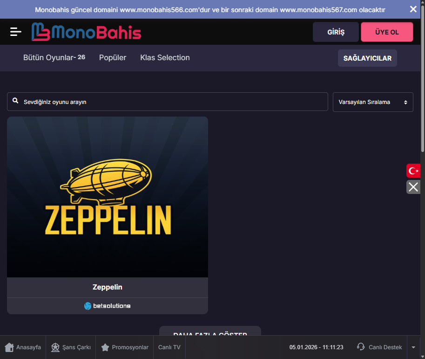Open the Zeppelin game thumbnail
The height and width of the screenshot is (359, 425).
[x=108, y=197]
